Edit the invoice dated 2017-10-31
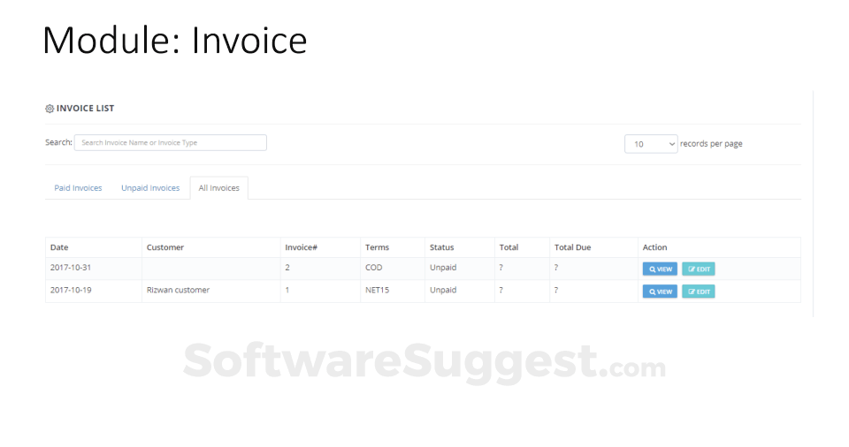The height and width of the screenshot is (447, 849). [698, 269]
